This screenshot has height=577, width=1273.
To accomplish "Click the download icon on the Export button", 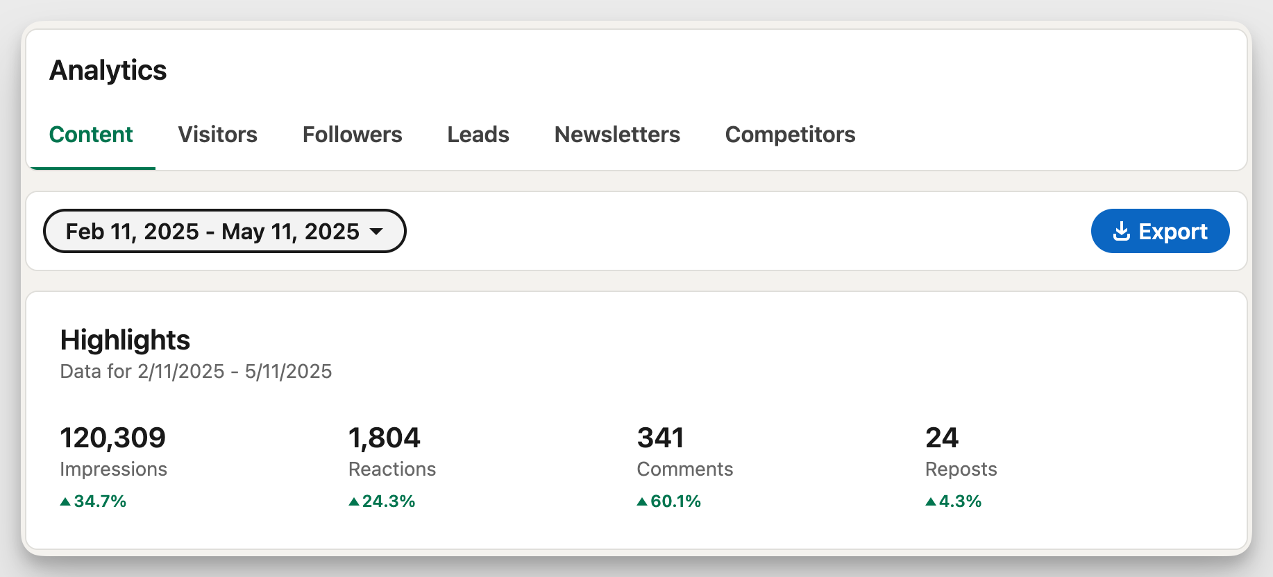I will tap(1122, 231).
